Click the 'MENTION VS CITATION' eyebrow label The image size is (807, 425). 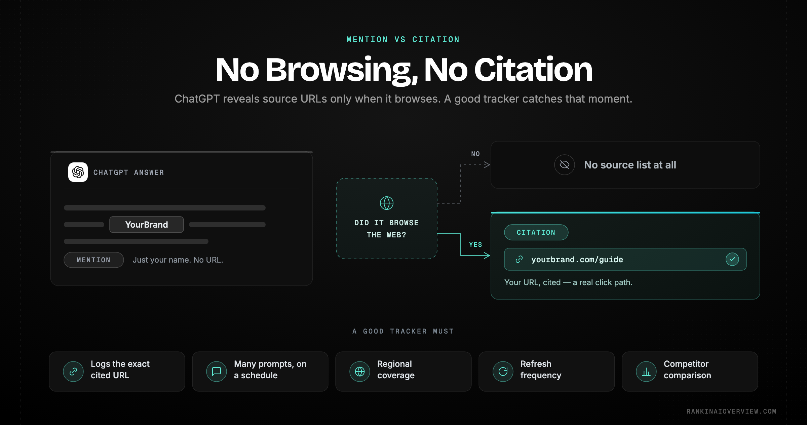click(403, 39)
